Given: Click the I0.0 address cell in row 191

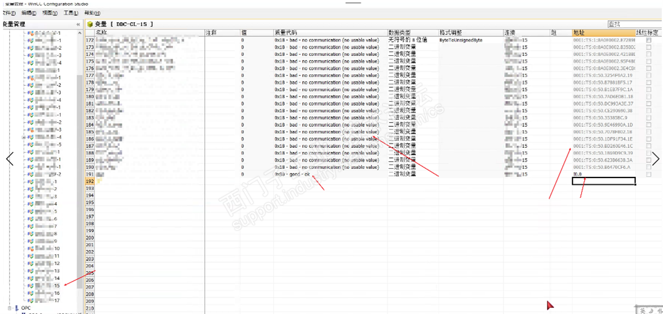Looking at the screenshot, I should click(x=603, y=174).
